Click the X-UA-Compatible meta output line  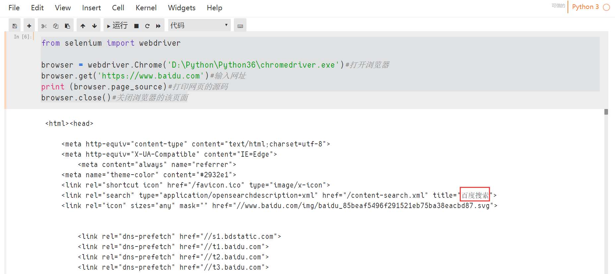169,154
